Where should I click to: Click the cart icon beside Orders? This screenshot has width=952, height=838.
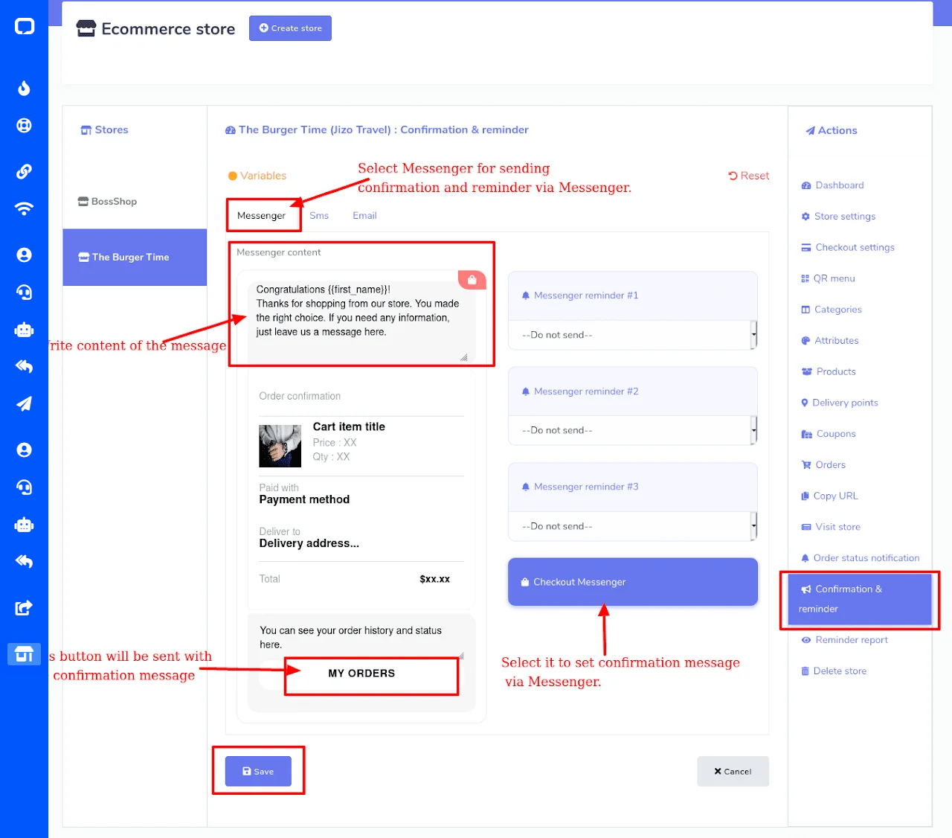806,465
